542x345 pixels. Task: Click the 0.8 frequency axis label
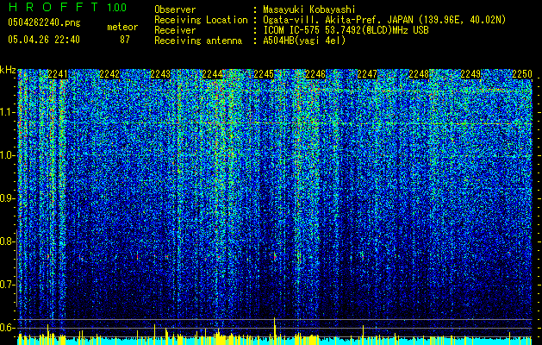[7, 241]
